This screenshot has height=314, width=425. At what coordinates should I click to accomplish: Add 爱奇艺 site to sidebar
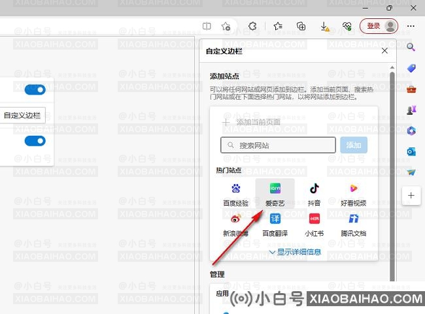[x=275, y=194]
